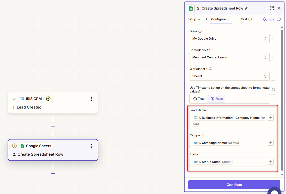Image resolution: width=286 pixels, height=194 pixels.
Task: Open the three-dot menu on the Google Sheets step
Action: pyautogui.click(x=92, y=146)
